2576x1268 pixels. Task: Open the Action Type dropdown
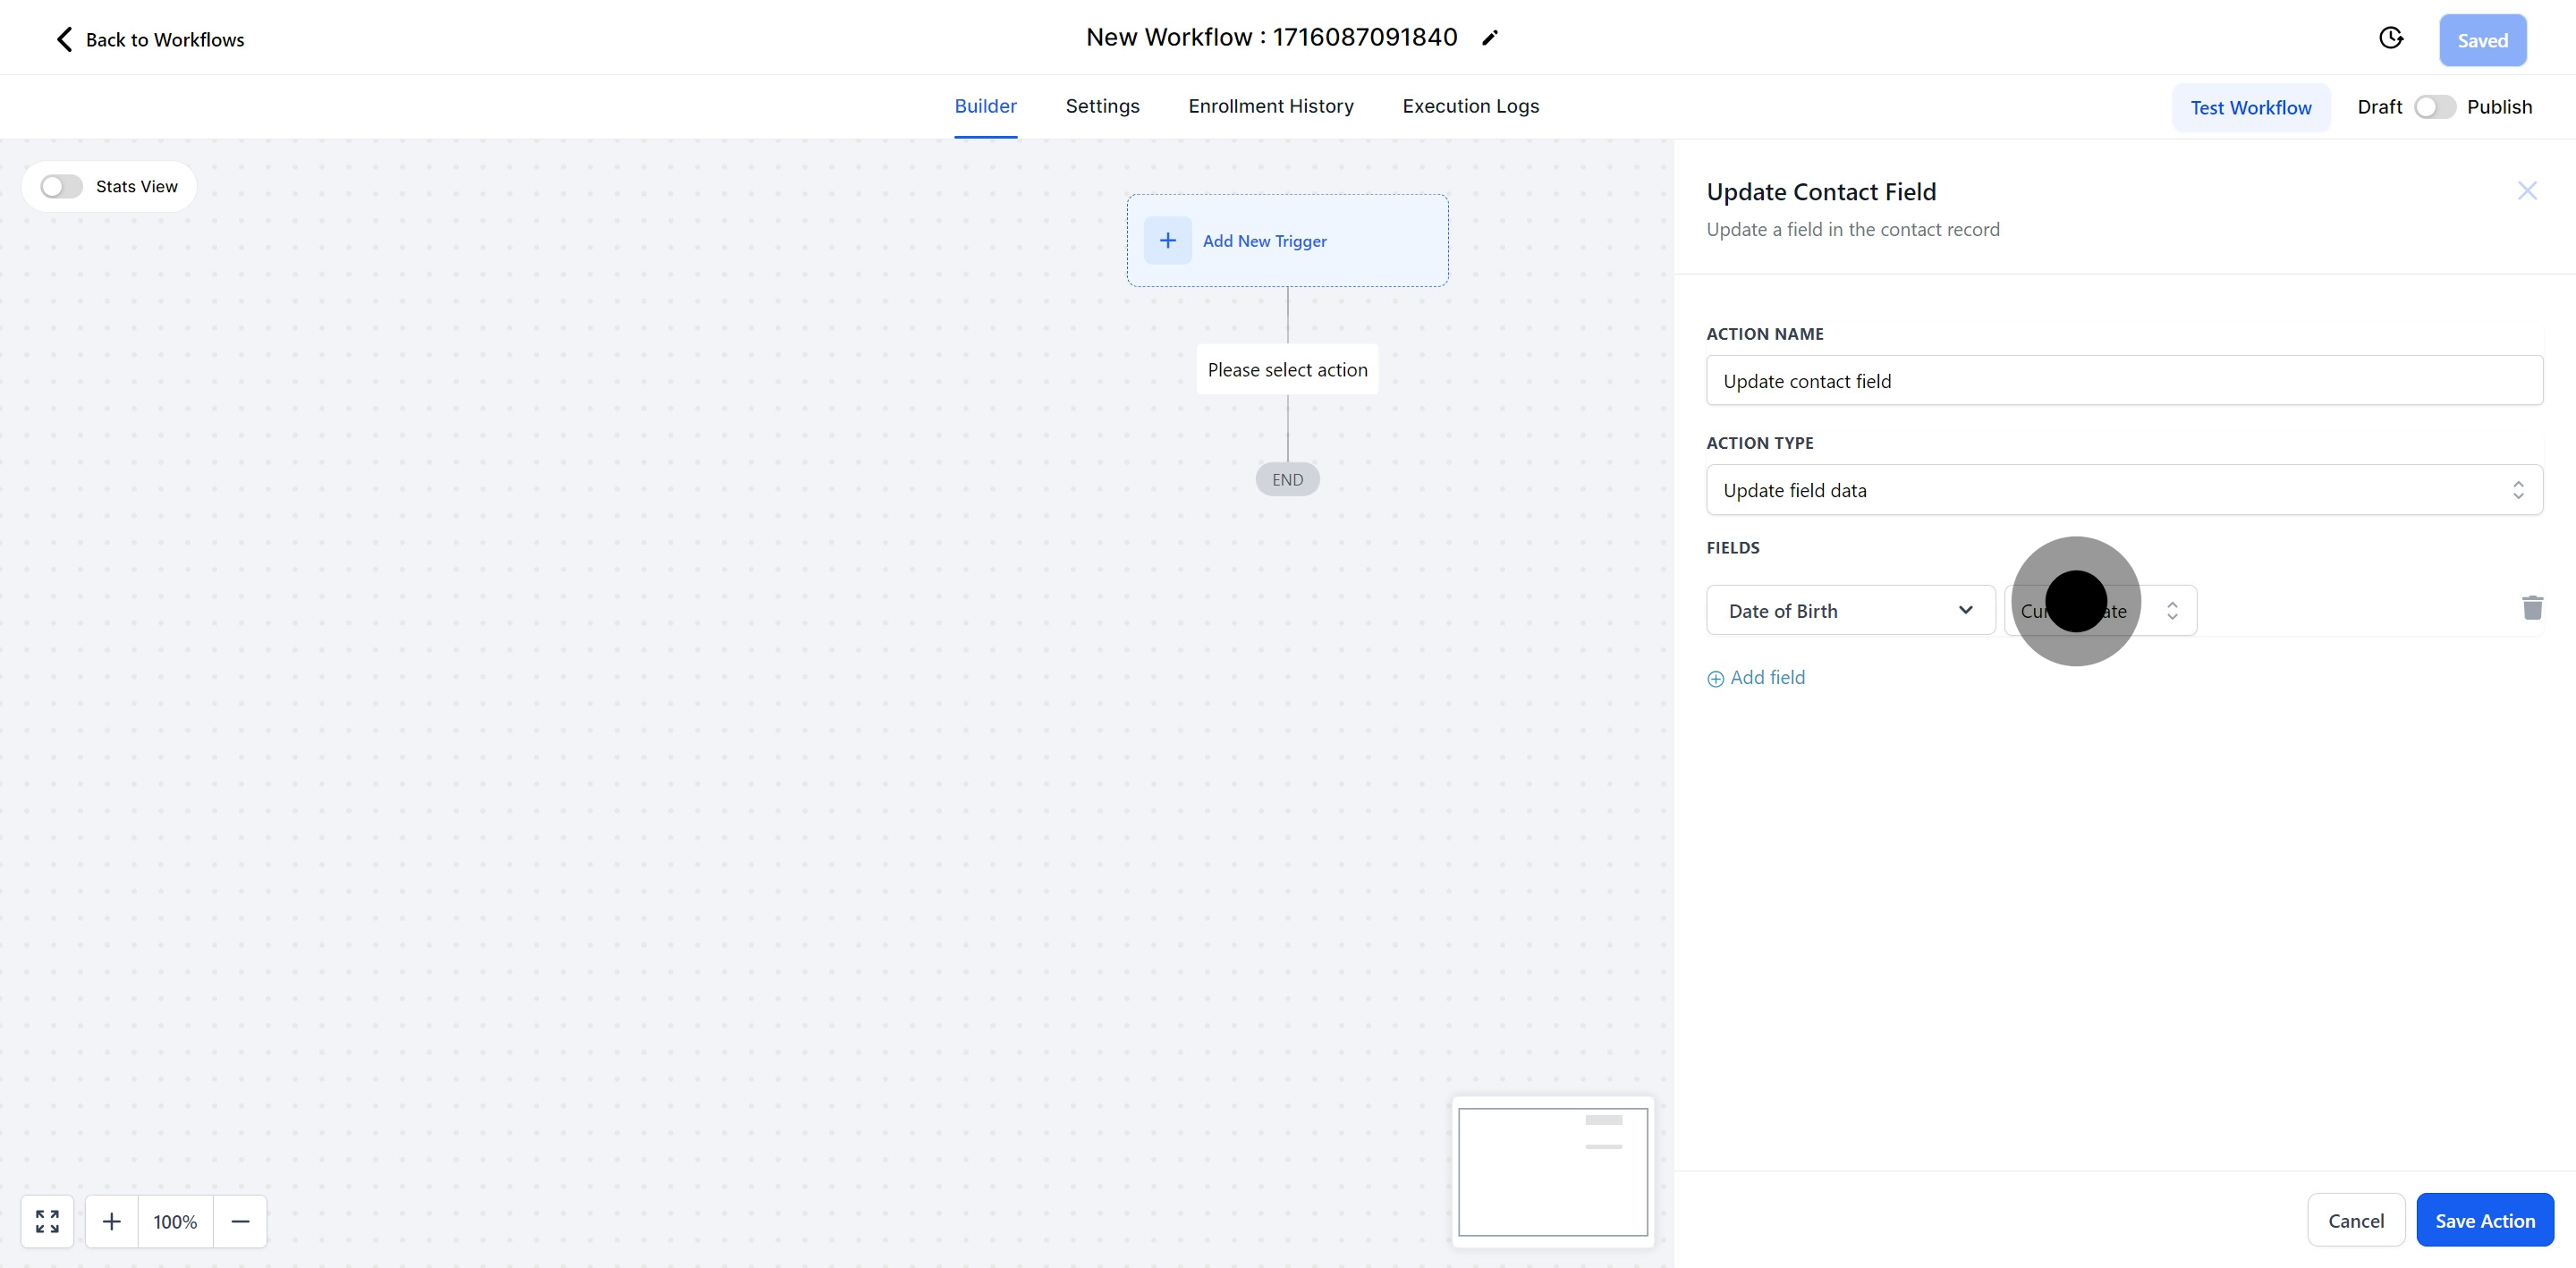(x=2124, y=490)
